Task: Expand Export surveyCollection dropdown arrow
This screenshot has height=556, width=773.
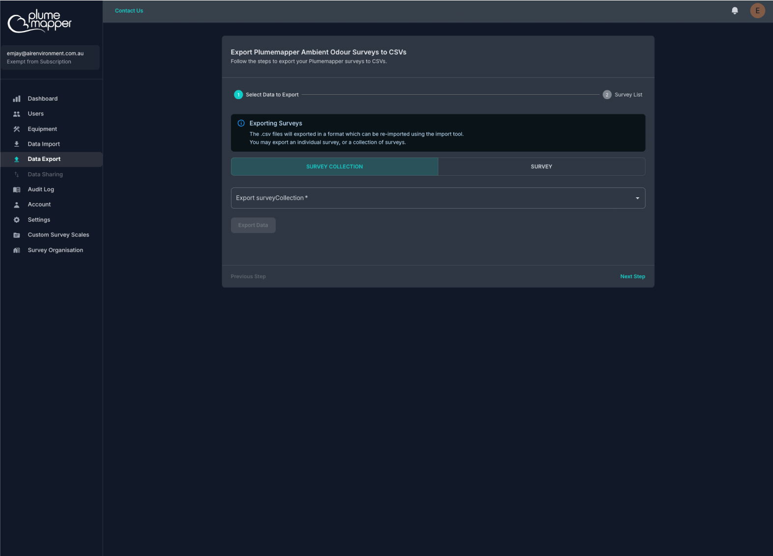Action: [x=637, y=198]
